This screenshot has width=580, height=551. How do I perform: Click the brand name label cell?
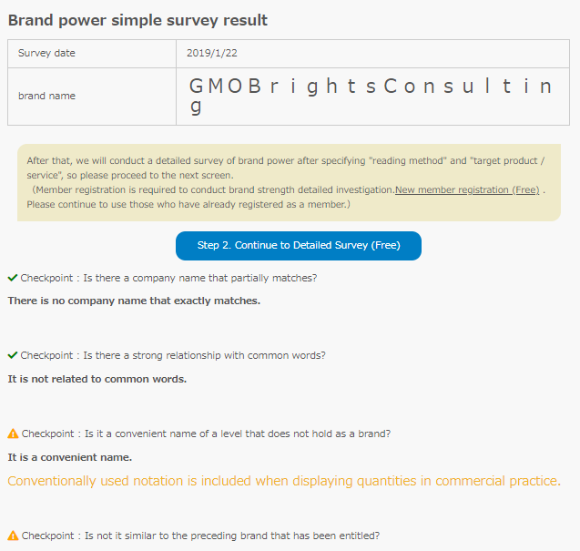(92, 97)
